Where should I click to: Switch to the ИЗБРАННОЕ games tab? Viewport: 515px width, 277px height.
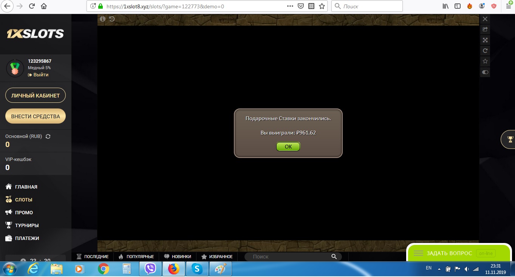(x=217, y=257)
